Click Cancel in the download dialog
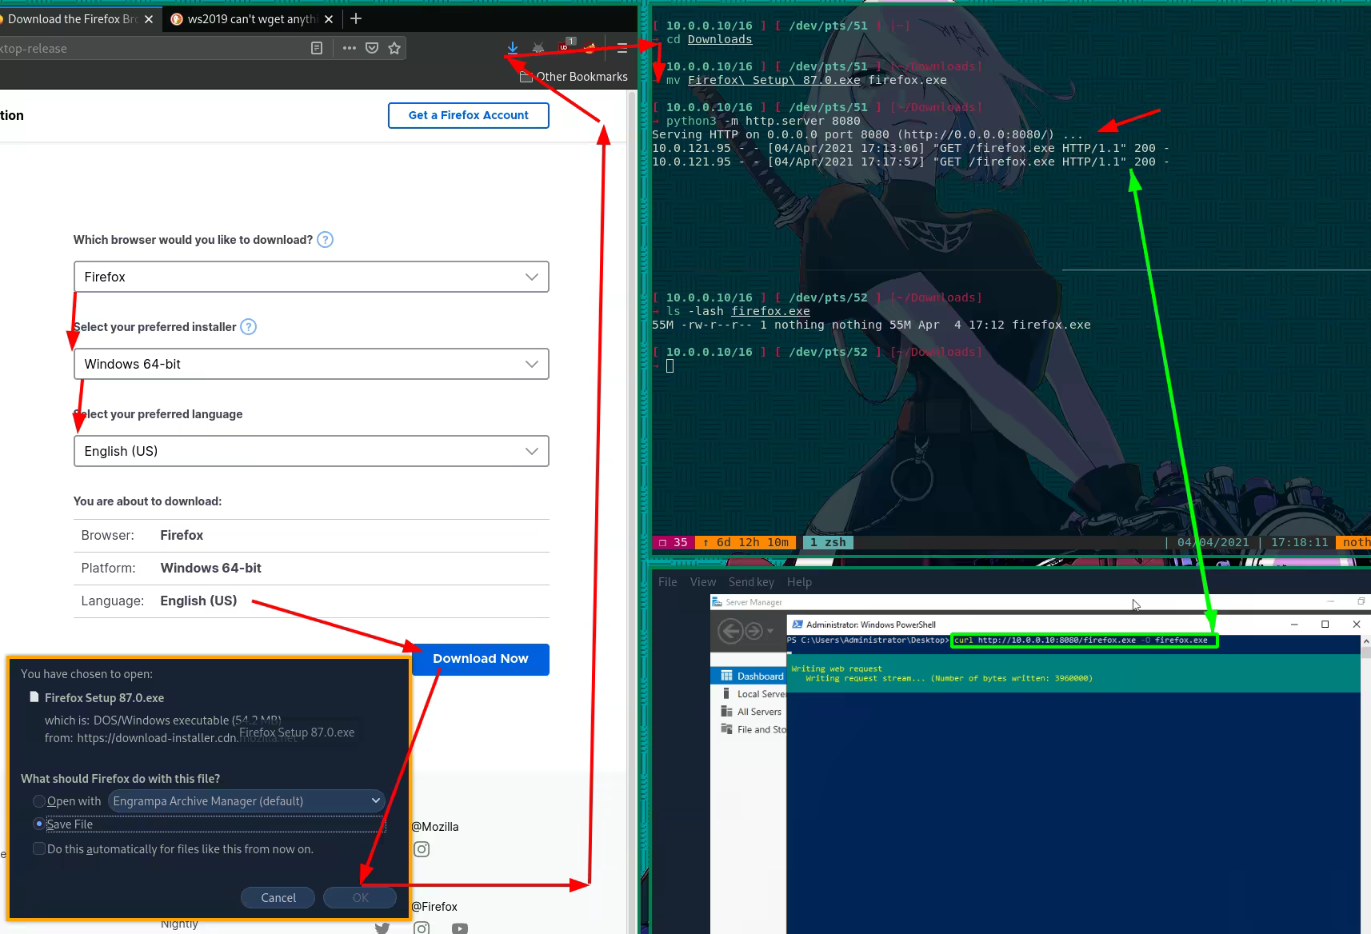 pyautogui.click(x=278, y=898)
